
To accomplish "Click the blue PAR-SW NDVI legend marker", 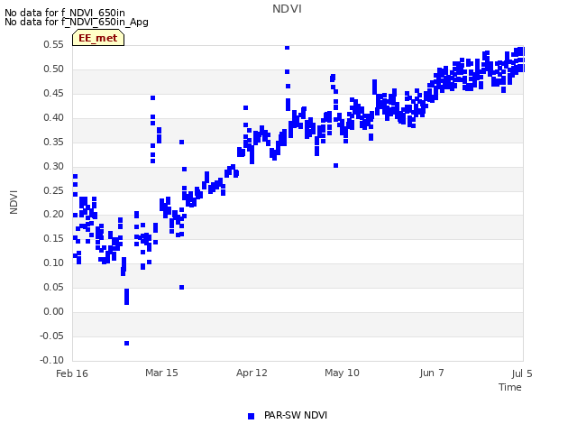I will 251,416.
